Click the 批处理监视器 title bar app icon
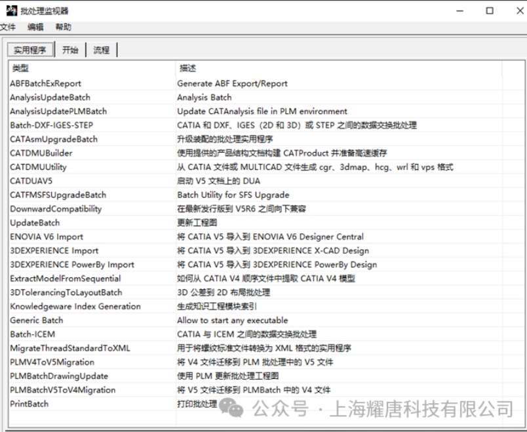Viewport: 527px width, 432px height. click(11, 10)
